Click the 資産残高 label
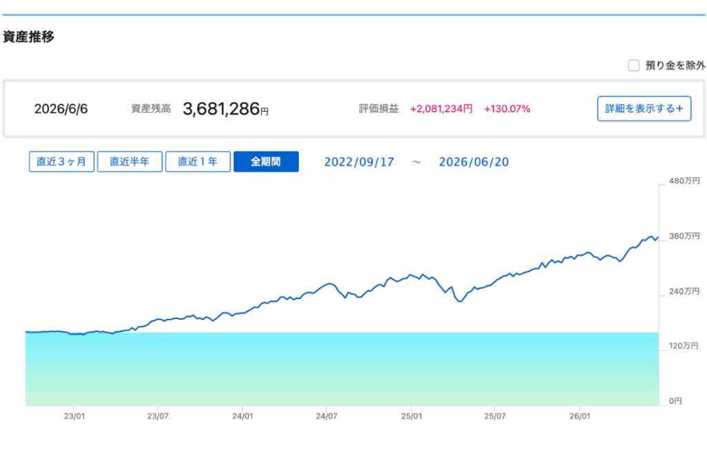The image size is (707, 450). [151, 108]
